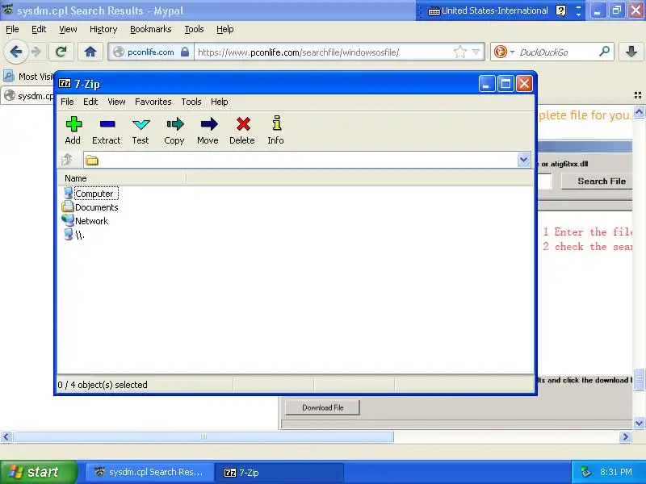This screenshot has height=484, width=646.
Task: Click the Search File button on page
Action: 597,181
